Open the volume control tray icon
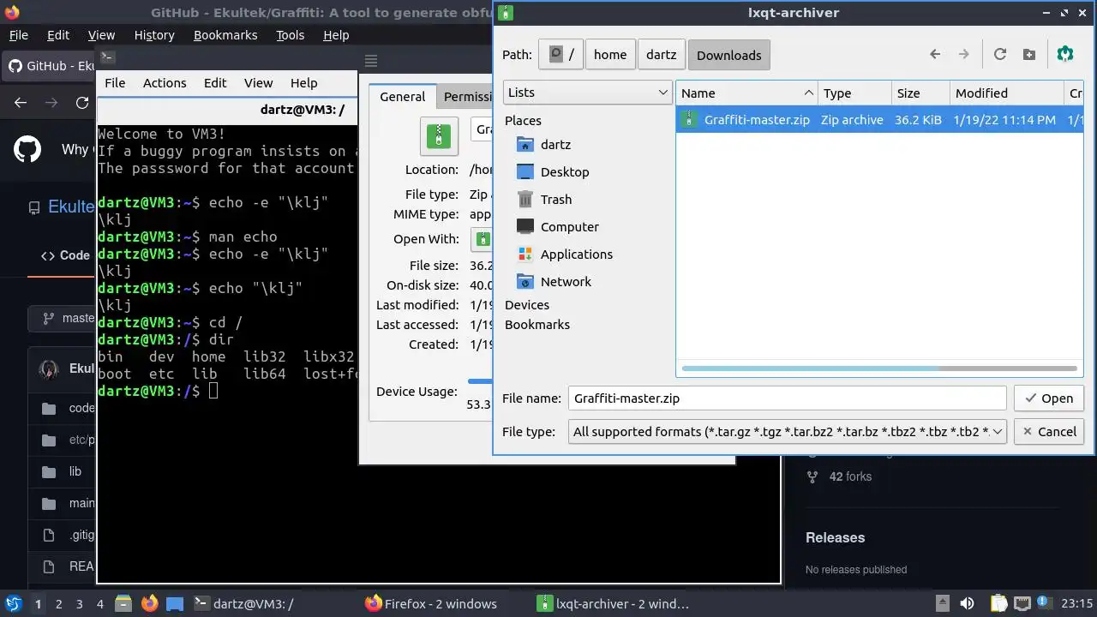 point(966,604)
